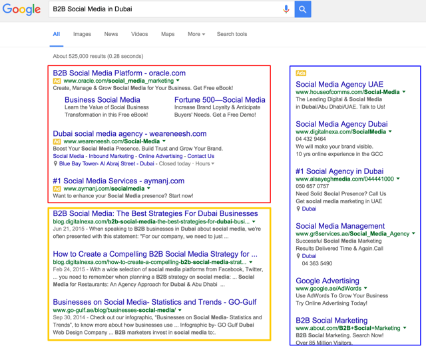The image size is (426, 346).
Task: Click the Google logo
Action: tap(22, 9)
